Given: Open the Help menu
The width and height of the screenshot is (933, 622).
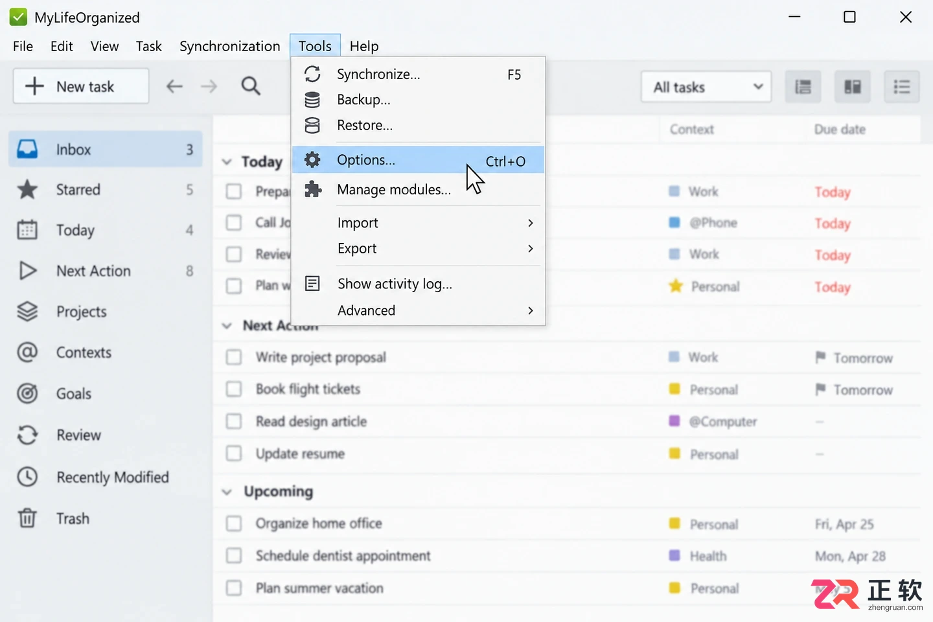Looking at the screenshot, I should tap(364, 46).
